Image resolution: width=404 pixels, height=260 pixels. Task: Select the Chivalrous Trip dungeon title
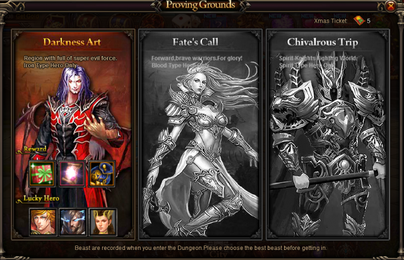[x=323, y=42]
